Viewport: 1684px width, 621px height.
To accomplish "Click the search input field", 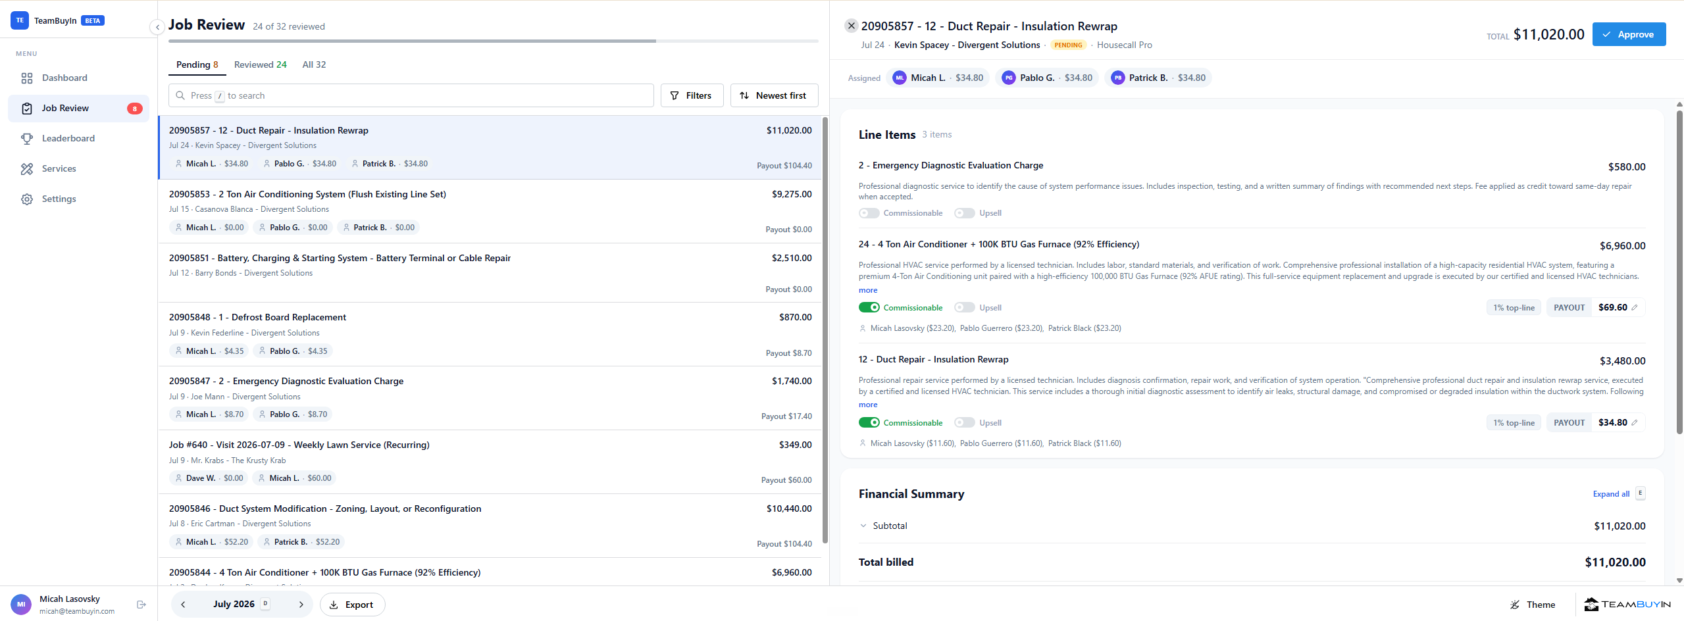I will click(x=411, y=95).
